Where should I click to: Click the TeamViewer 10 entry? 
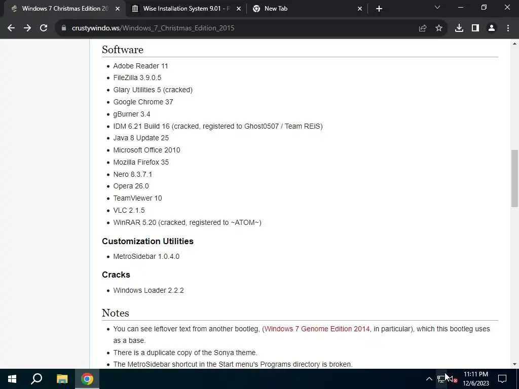pos(137,198)
